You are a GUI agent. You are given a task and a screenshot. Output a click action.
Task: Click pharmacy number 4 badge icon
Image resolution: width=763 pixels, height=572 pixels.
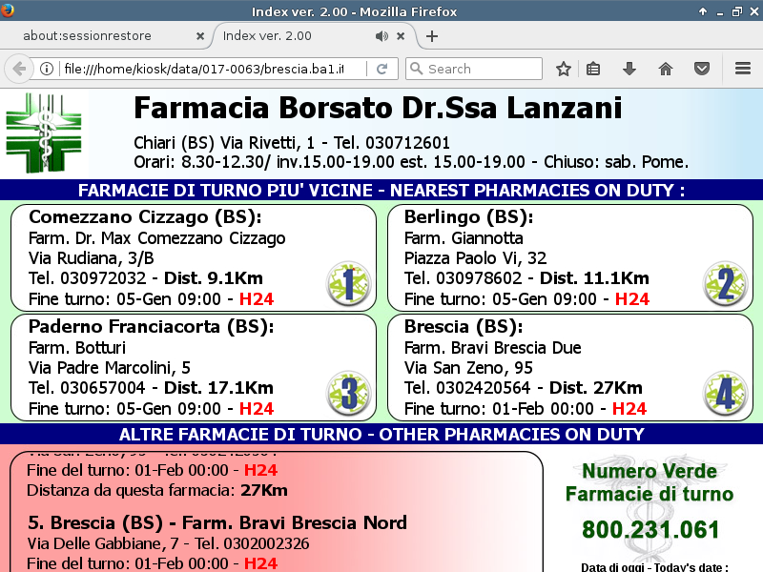pos(724,393)
